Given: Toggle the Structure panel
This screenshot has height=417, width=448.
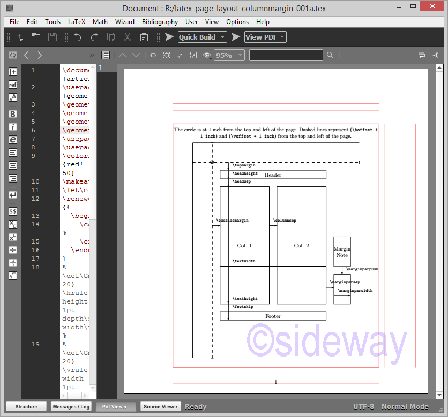Looking at the screenshot, I should coord(26,406).
